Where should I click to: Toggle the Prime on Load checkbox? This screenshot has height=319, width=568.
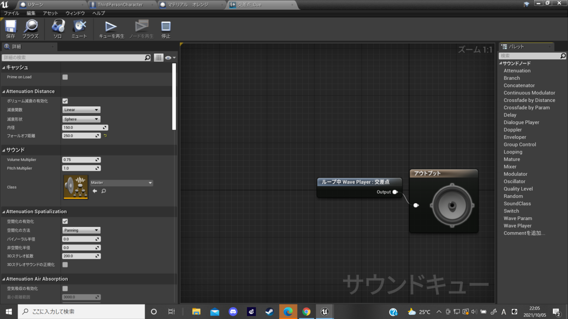point(65,77)
